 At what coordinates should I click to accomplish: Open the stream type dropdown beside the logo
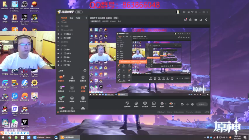click(x=79, y=12)
